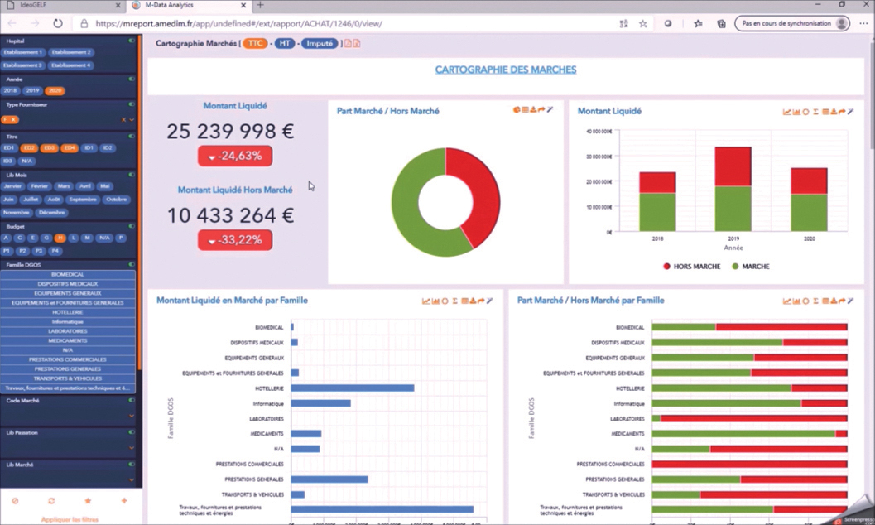Click the browser address bar URL

pos(239,23)
